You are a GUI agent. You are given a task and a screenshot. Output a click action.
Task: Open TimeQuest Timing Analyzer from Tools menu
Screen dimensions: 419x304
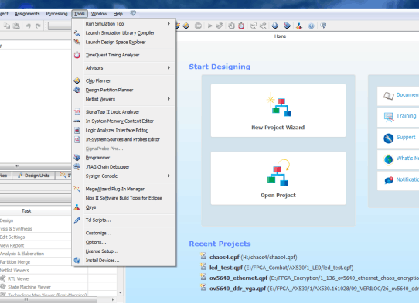click(113, 55)
